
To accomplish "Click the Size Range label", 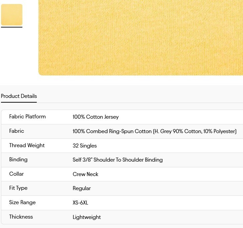I will pyautogui.click(x=22, y=203).
